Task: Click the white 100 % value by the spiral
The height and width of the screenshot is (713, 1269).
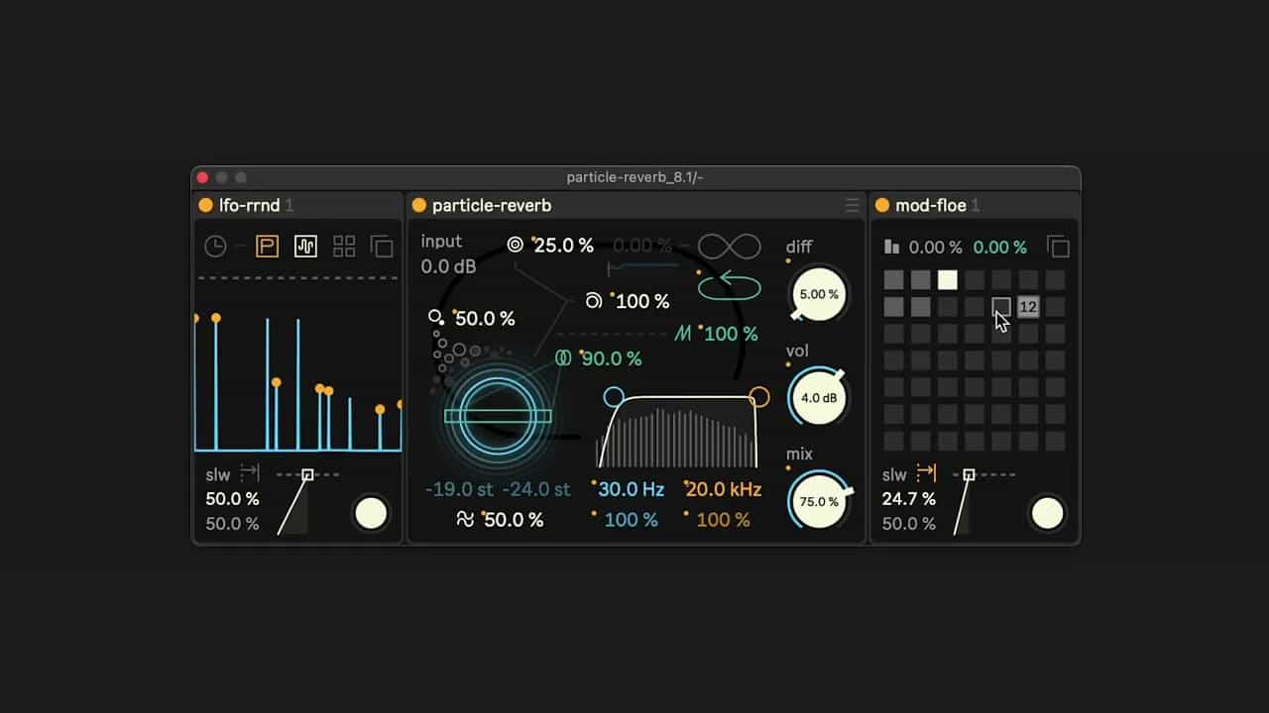Action: pyautogui.click(x=642, y=301)
